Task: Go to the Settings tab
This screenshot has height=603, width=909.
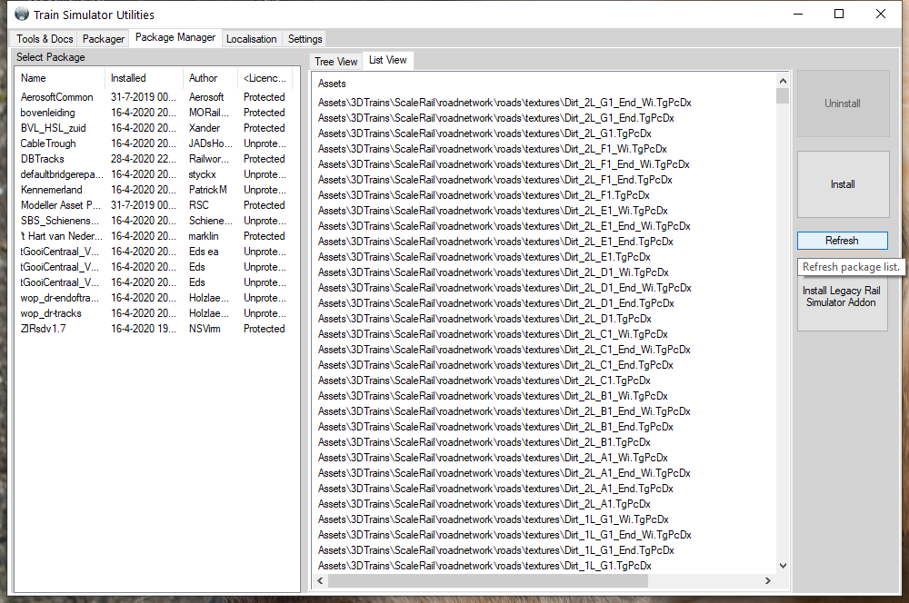Action: [x=305, y=39]
